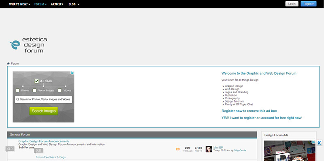Screen dimensions: 324x161
Task: Open the Blog dropdown menu
Action: point(74,4)
